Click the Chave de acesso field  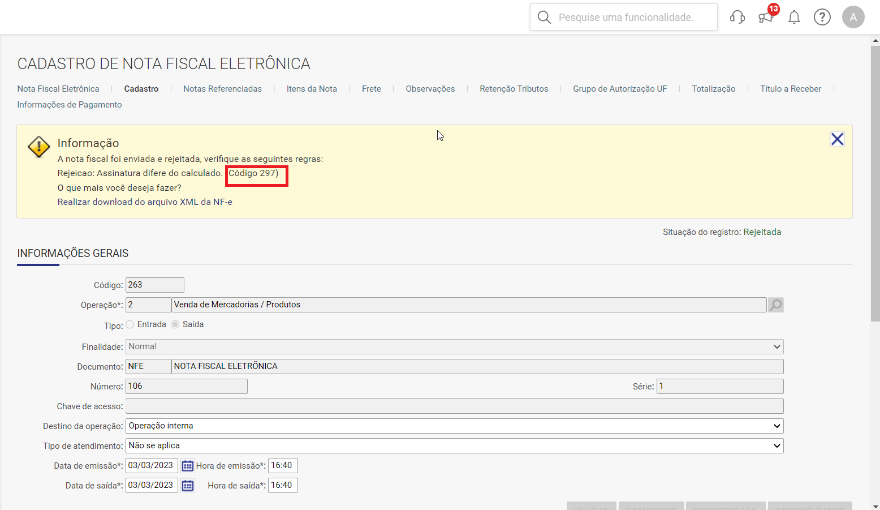coord(455,406)
